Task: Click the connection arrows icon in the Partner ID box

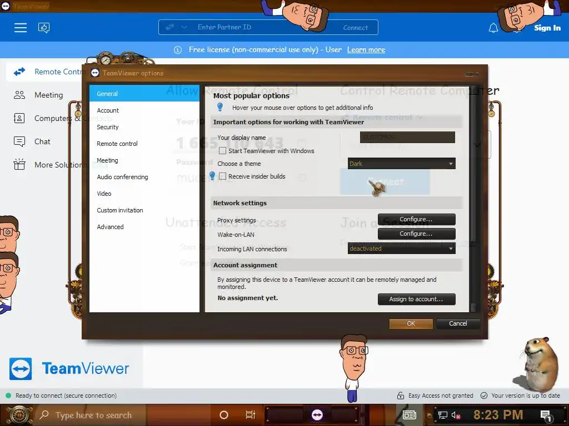Action: 170,27
